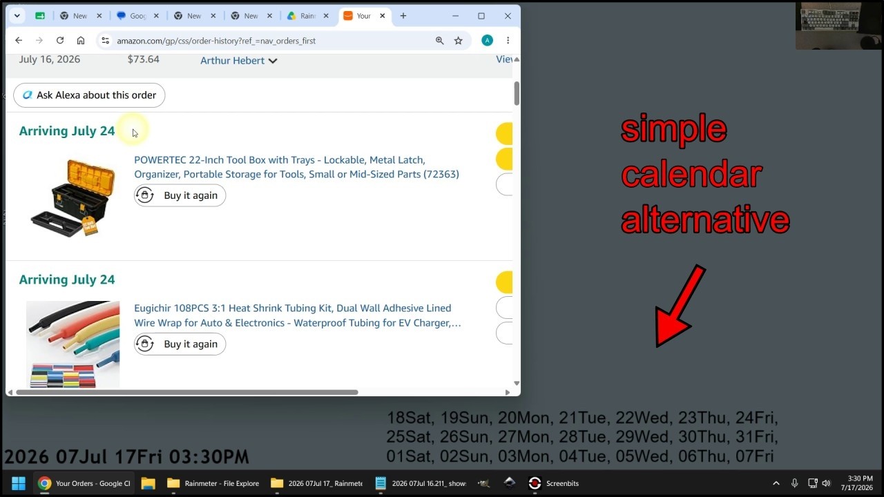Click the July 16, 2026 order date
The width and height of the screenshot is (884, 497).
[x=50, y=59]
